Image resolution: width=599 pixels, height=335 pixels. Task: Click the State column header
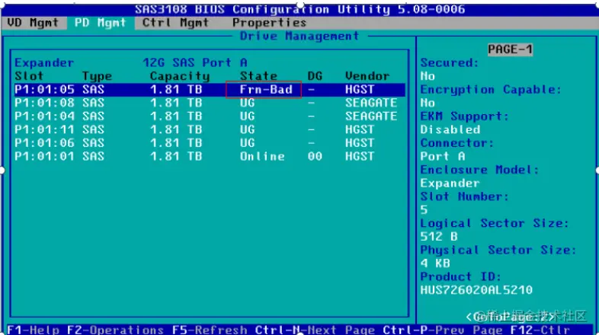coord(258,76)
